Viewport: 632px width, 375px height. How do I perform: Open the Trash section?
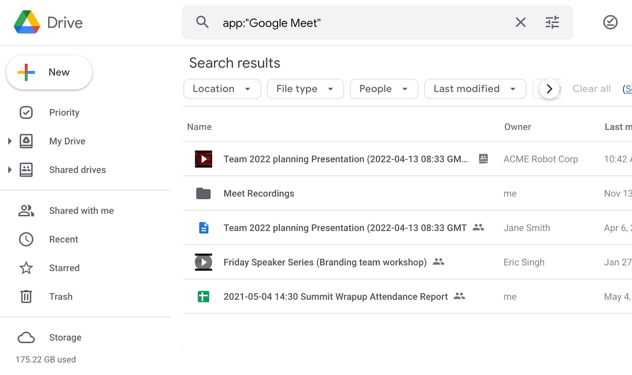point(60,297)
